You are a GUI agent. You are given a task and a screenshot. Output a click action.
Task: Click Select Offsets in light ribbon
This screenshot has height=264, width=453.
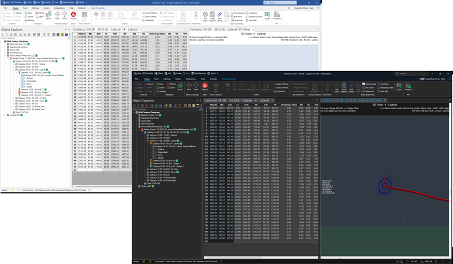click(x=149, y=12)
